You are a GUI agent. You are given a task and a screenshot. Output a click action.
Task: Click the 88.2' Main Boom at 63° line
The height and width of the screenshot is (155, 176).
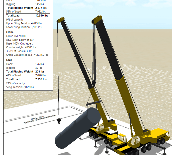20,40
